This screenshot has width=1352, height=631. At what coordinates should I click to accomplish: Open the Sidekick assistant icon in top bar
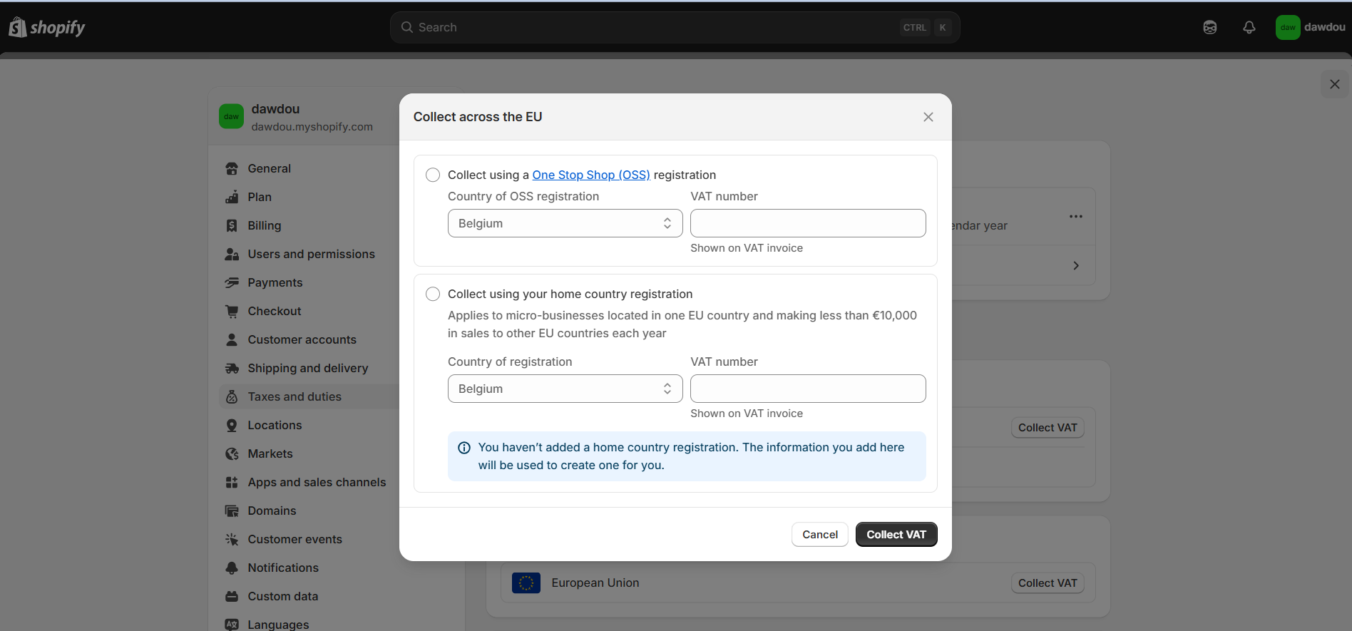pos(1209,27)
